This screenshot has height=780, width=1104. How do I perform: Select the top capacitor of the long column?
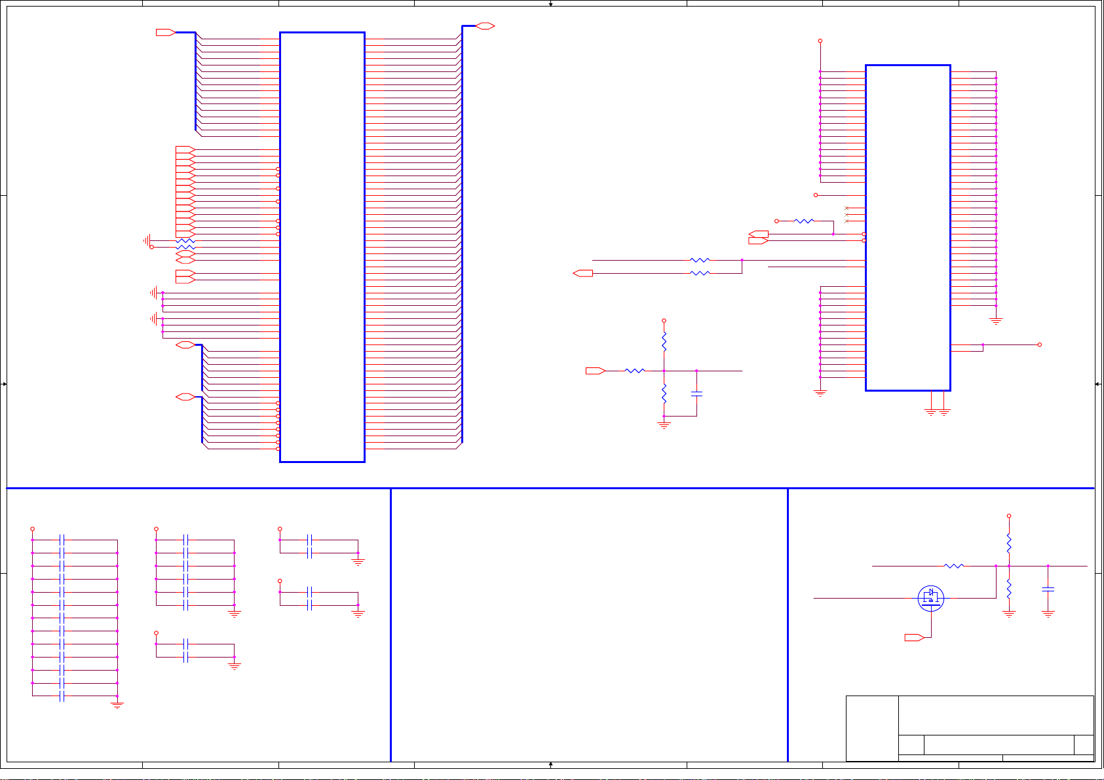(x=62, y=540)
